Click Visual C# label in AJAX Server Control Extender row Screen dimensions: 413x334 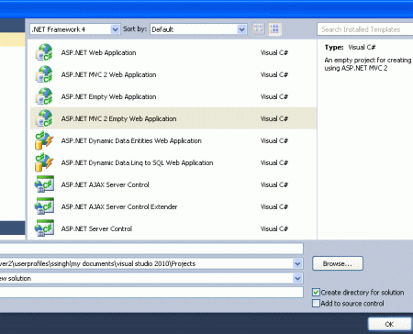274,206
